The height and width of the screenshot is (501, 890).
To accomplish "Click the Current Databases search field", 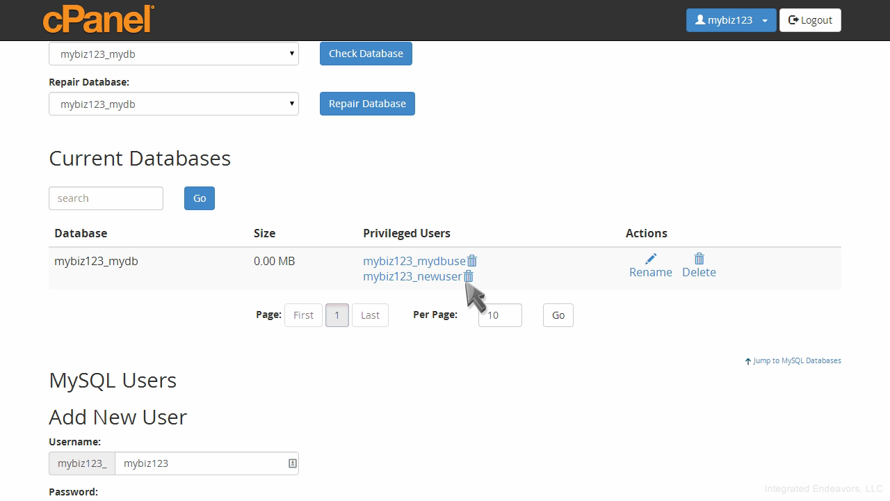I will [106, 198].
